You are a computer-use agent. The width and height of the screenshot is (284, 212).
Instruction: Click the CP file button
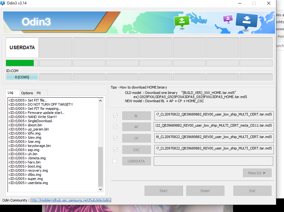tap(136, 138)
